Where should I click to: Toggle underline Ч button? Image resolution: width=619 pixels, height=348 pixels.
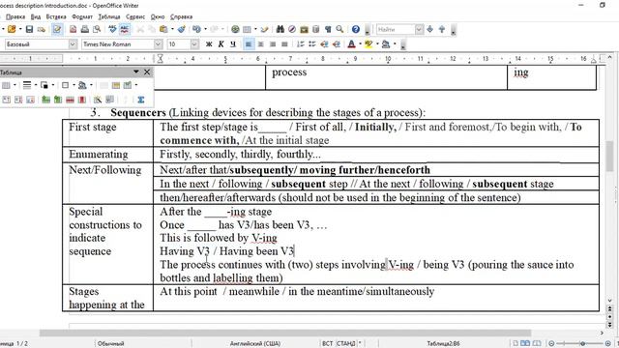coord(233,44)
